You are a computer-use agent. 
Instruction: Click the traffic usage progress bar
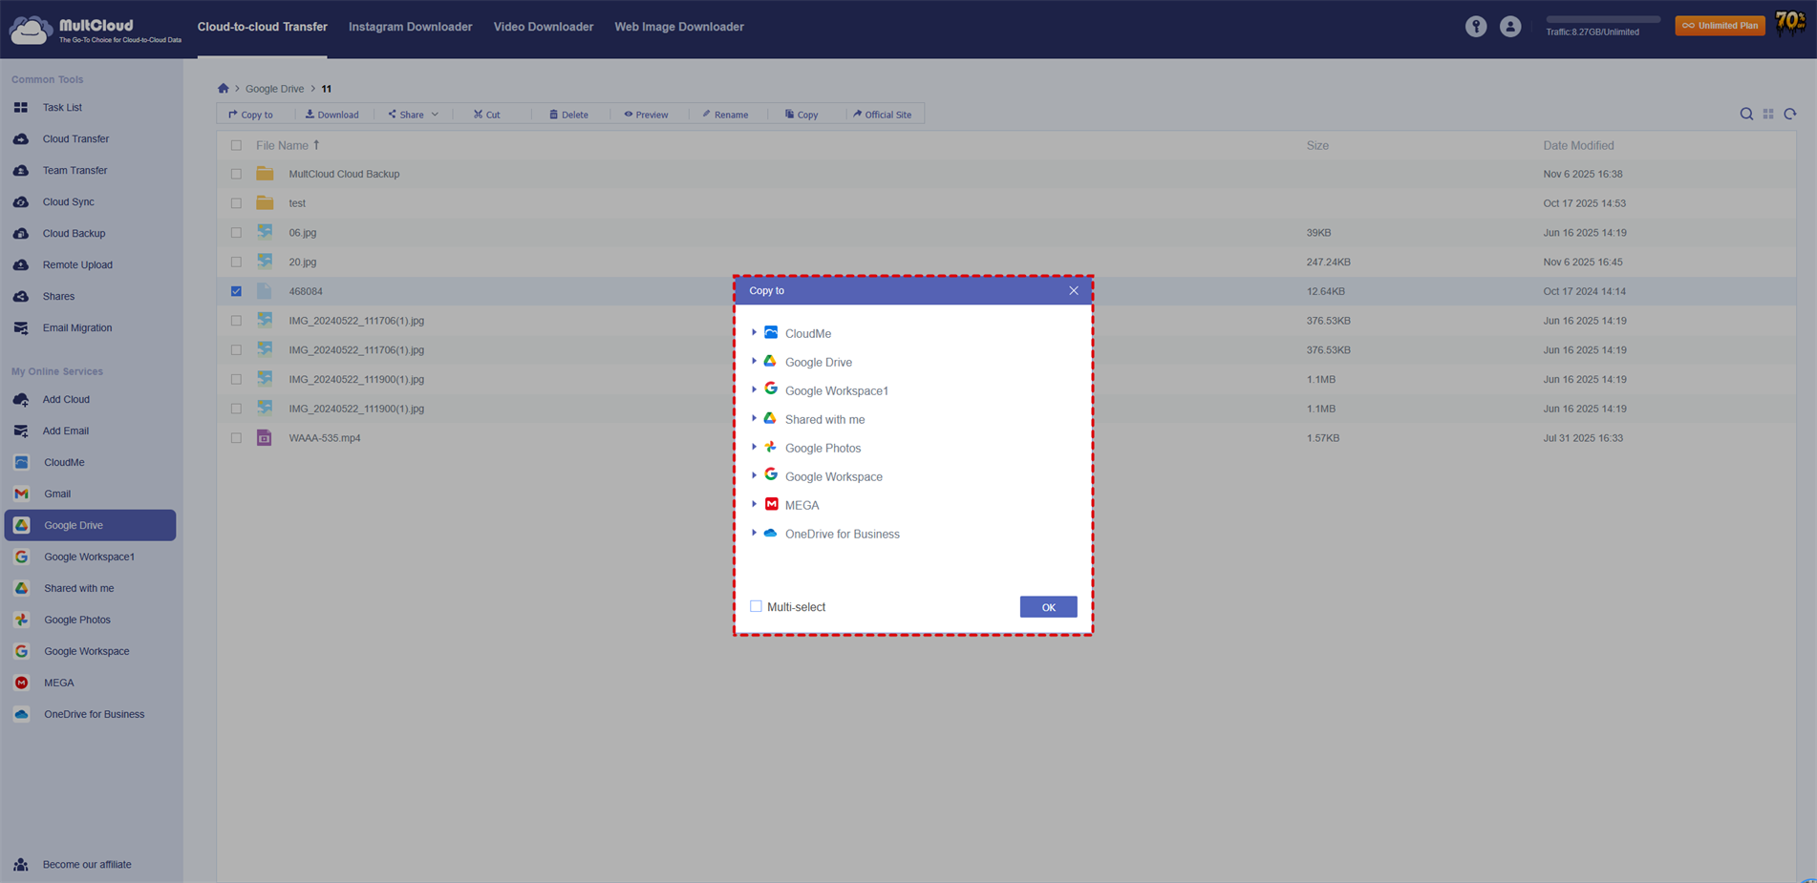pos(1603,19)
